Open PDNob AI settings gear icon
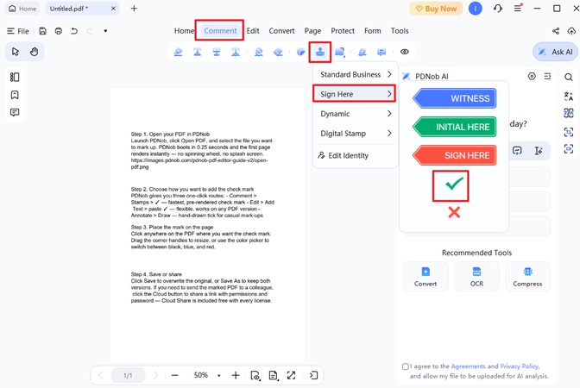The image size is (580, 388). [532, 76]
